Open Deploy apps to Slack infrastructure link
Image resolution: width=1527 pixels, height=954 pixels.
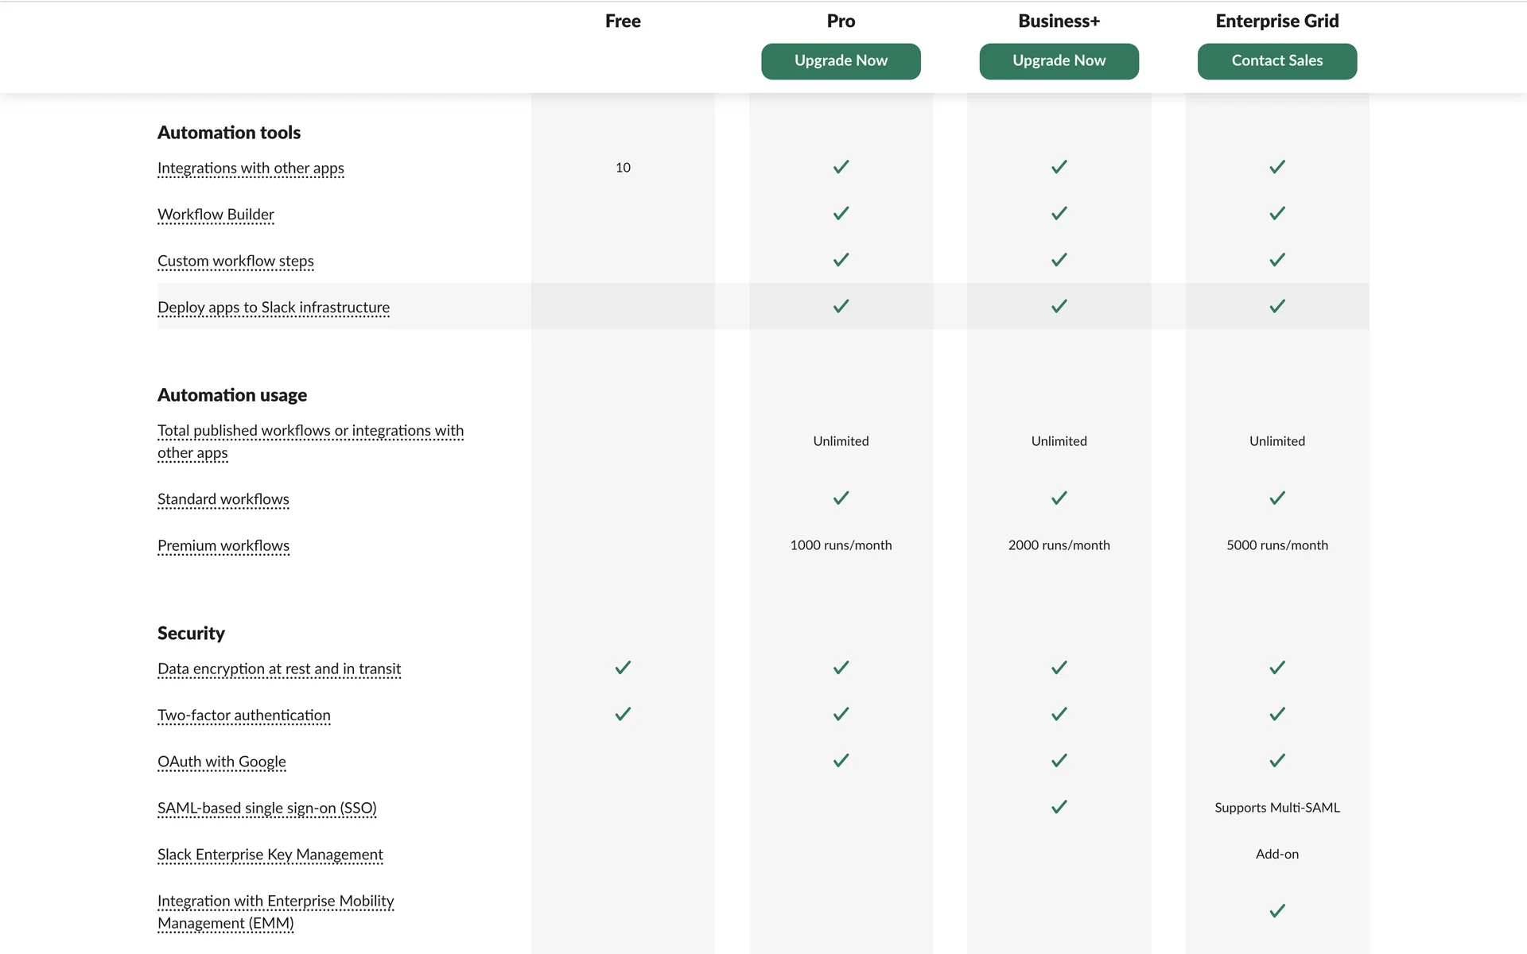(274, 308)
